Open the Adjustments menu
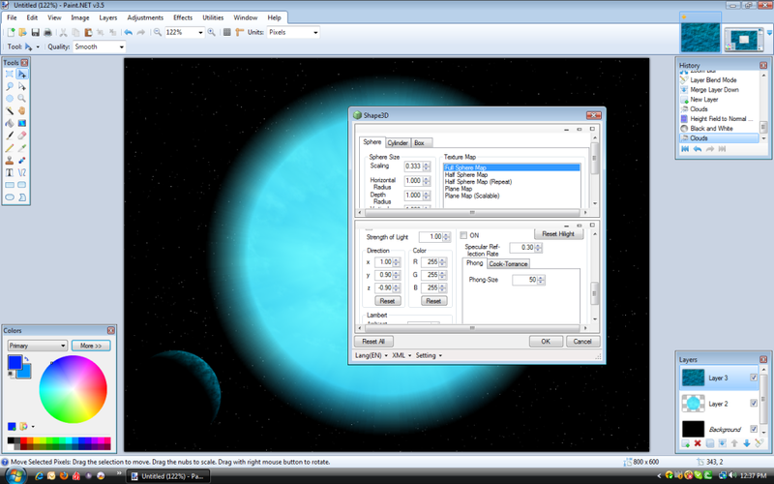The width and height of the screenshot is (774, 484). pyautogui.click(x=145, y=17)
